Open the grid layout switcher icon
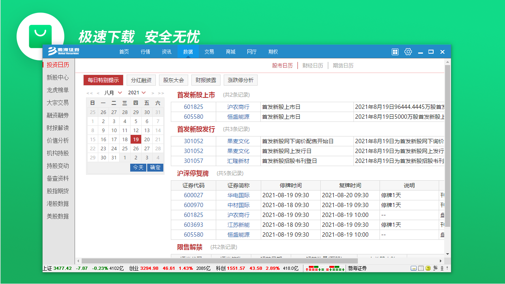 [x=395, y=52]
